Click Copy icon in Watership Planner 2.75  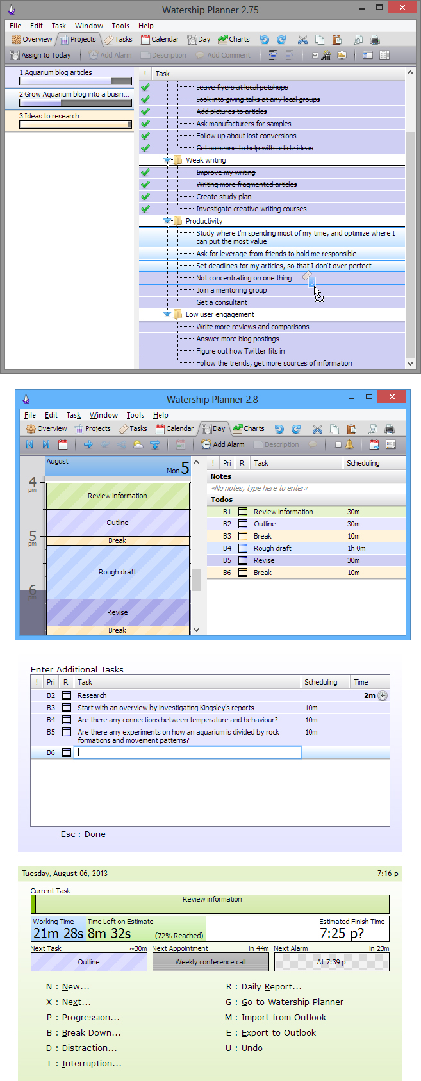pos(320,39)
